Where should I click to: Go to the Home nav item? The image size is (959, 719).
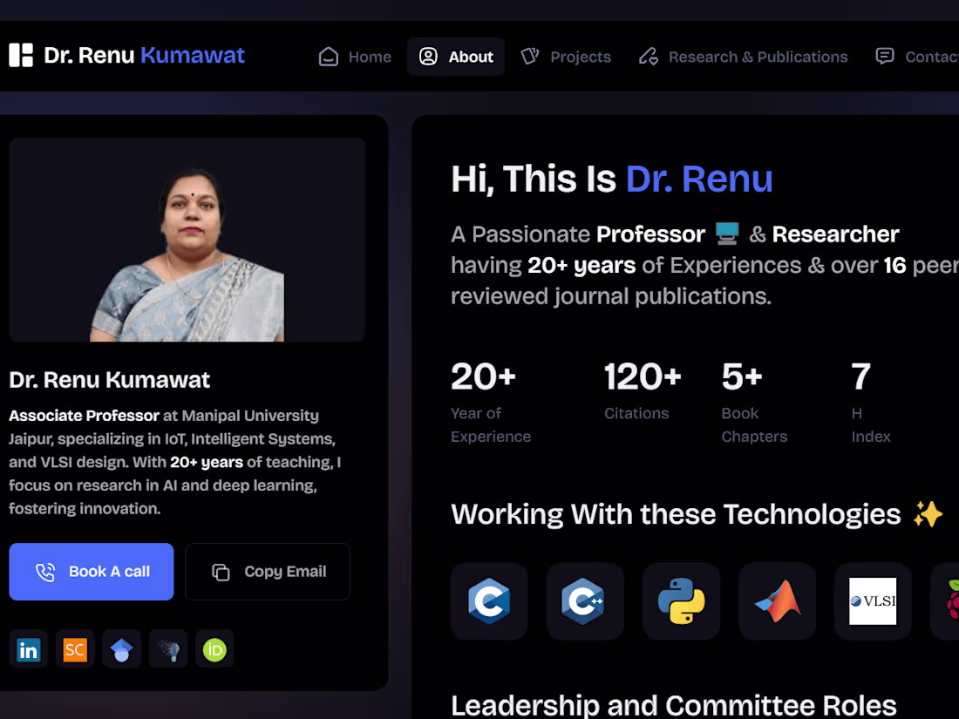(355, 57)
